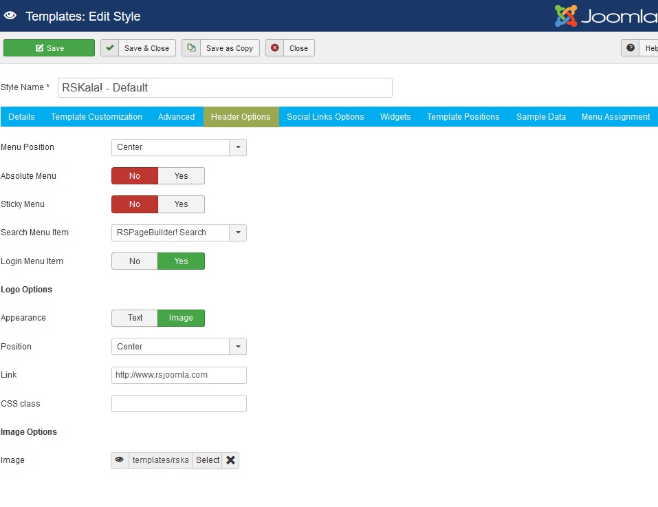Click the Image Options heading text
The height and width of the screenshot is (507, 658).
click(29, 432)
